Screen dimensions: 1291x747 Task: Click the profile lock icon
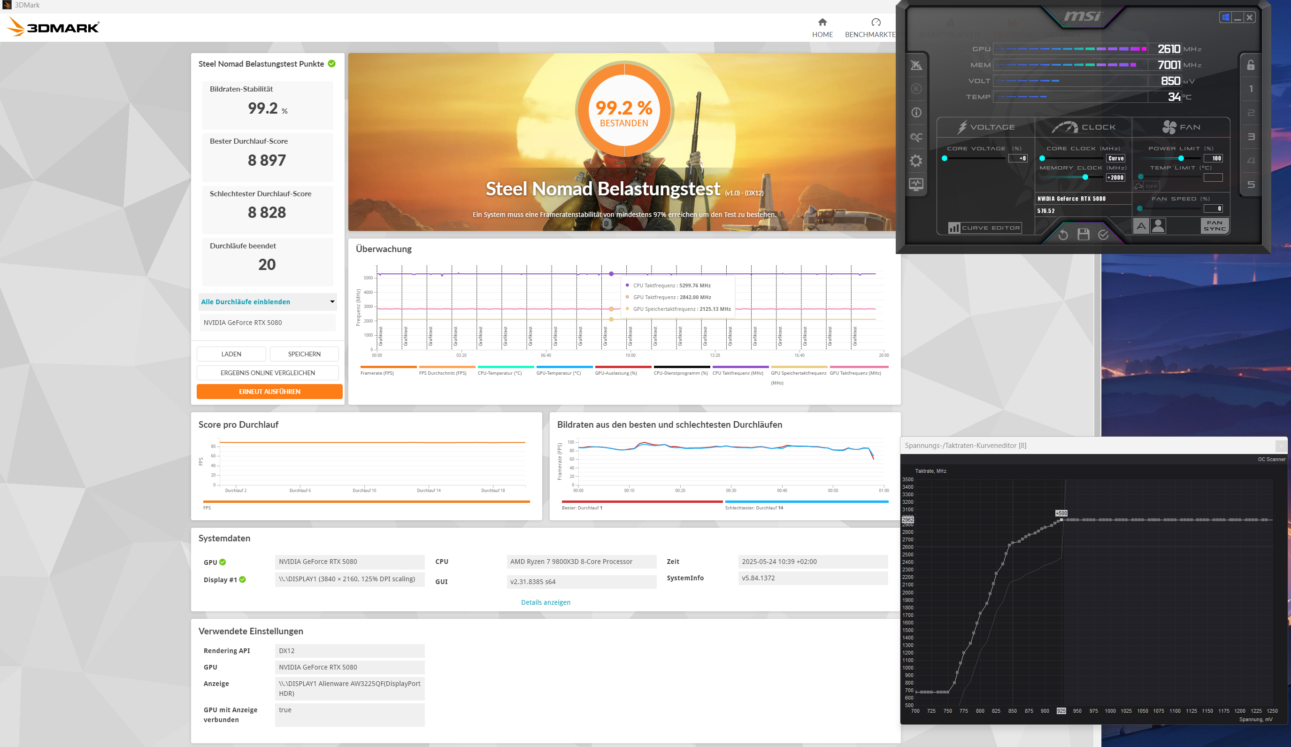1251,65
